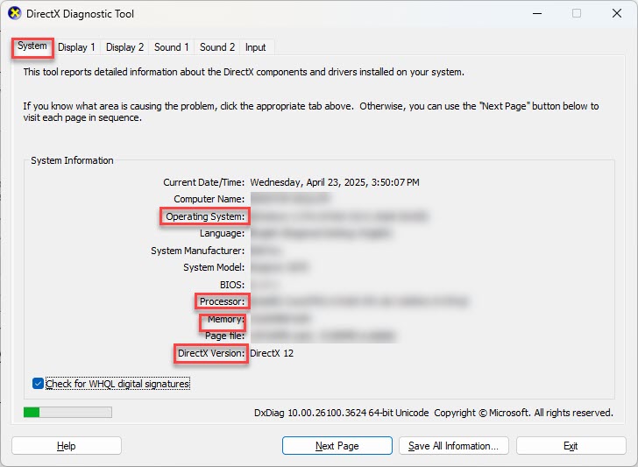Click the DirectX Version label
Screen dimensions: 638x467
[x=209, y=353]
